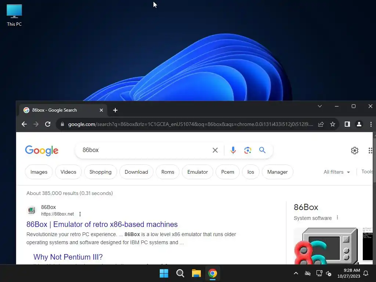Open clock showing 9:28 AM

349,273
